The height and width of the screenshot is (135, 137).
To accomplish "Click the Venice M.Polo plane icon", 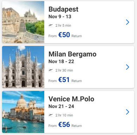I will coord(51,115).
